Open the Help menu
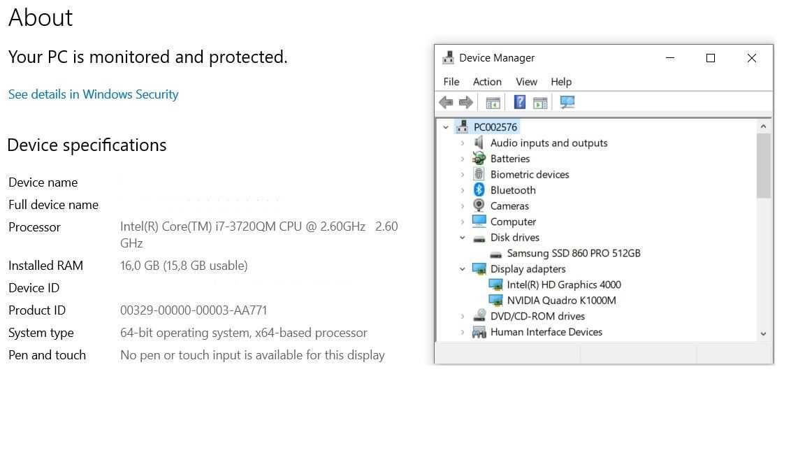The height and width of the screenshot is (453, 805). click(560, 82)
